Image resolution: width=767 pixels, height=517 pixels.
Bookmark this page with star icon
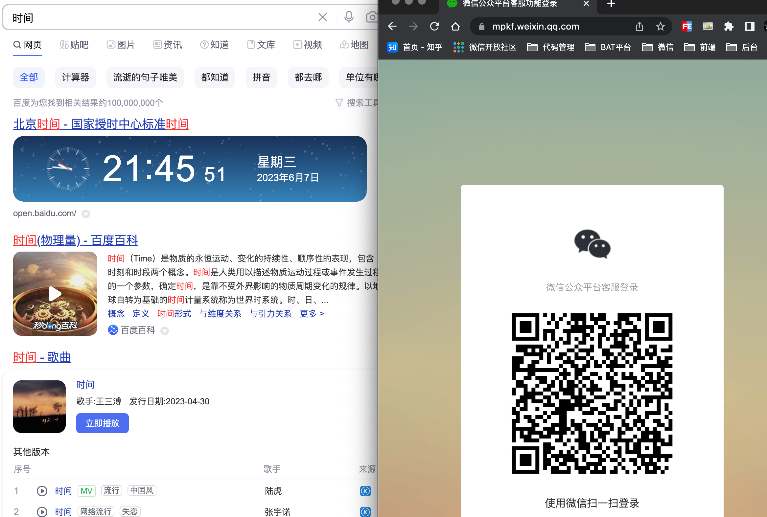tap(660, 26)
